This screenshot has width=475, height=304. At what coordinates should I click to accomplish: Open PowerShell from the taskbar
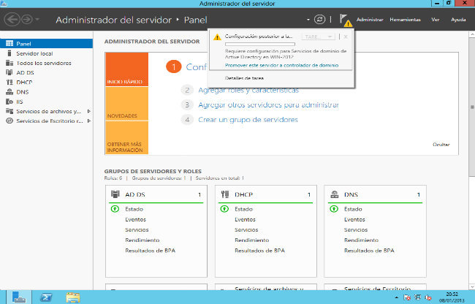tap(45, 297)
